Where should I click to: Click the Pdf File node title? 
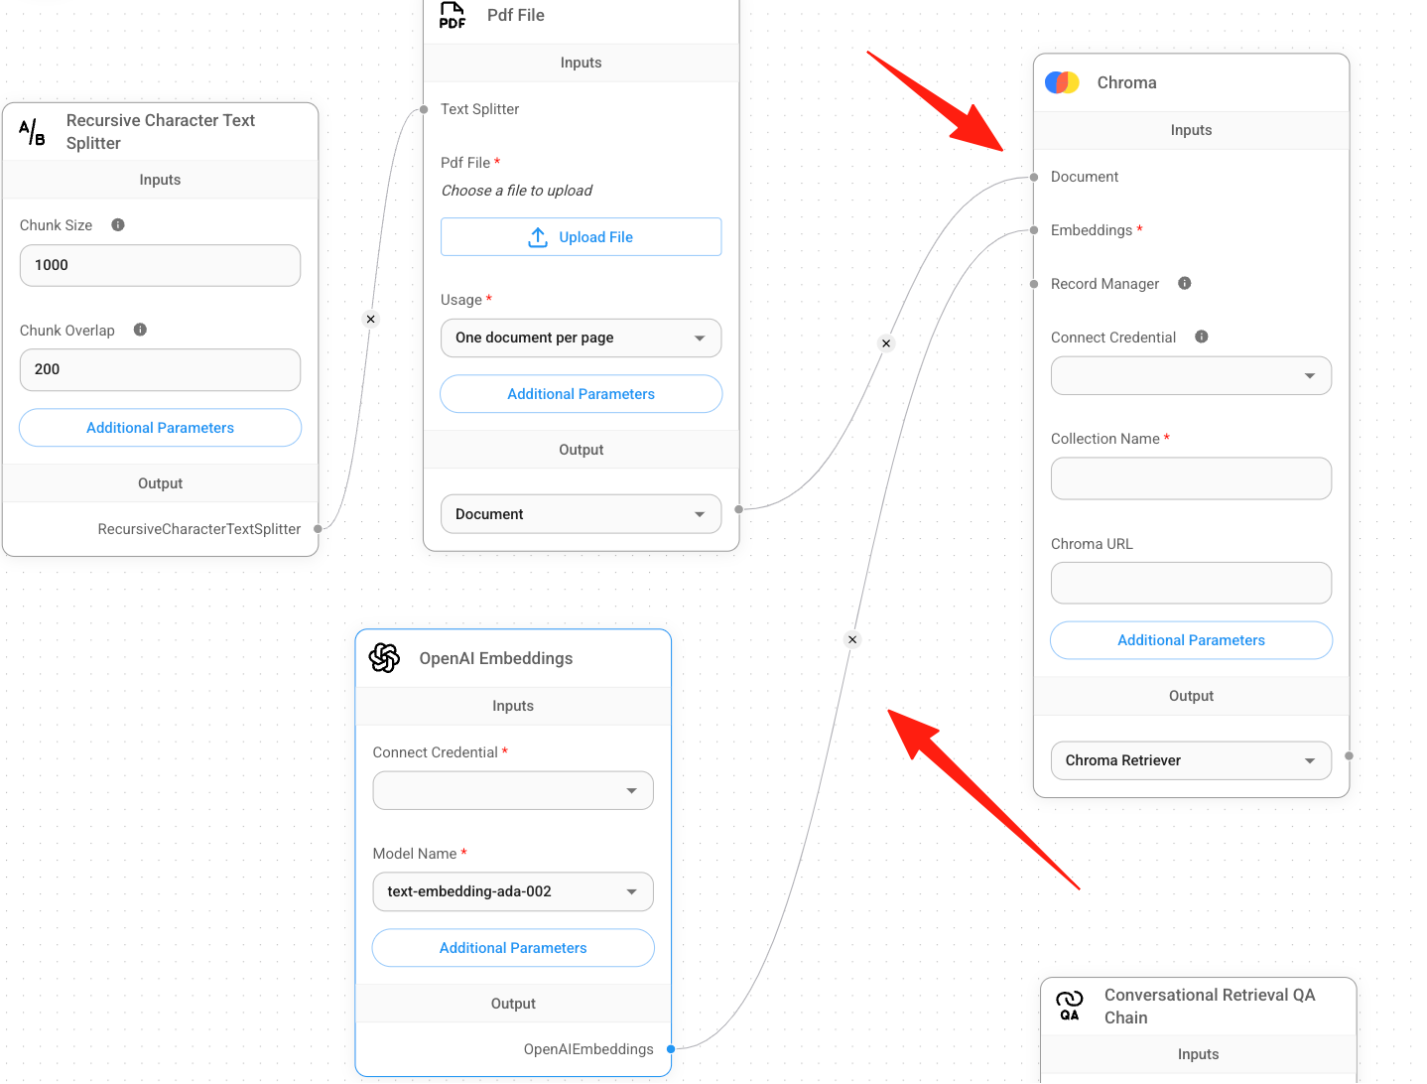515,15
